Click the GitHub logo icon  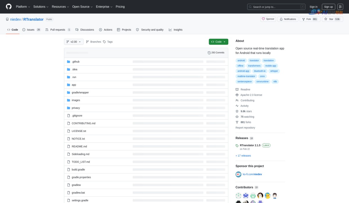coord(9,7)
